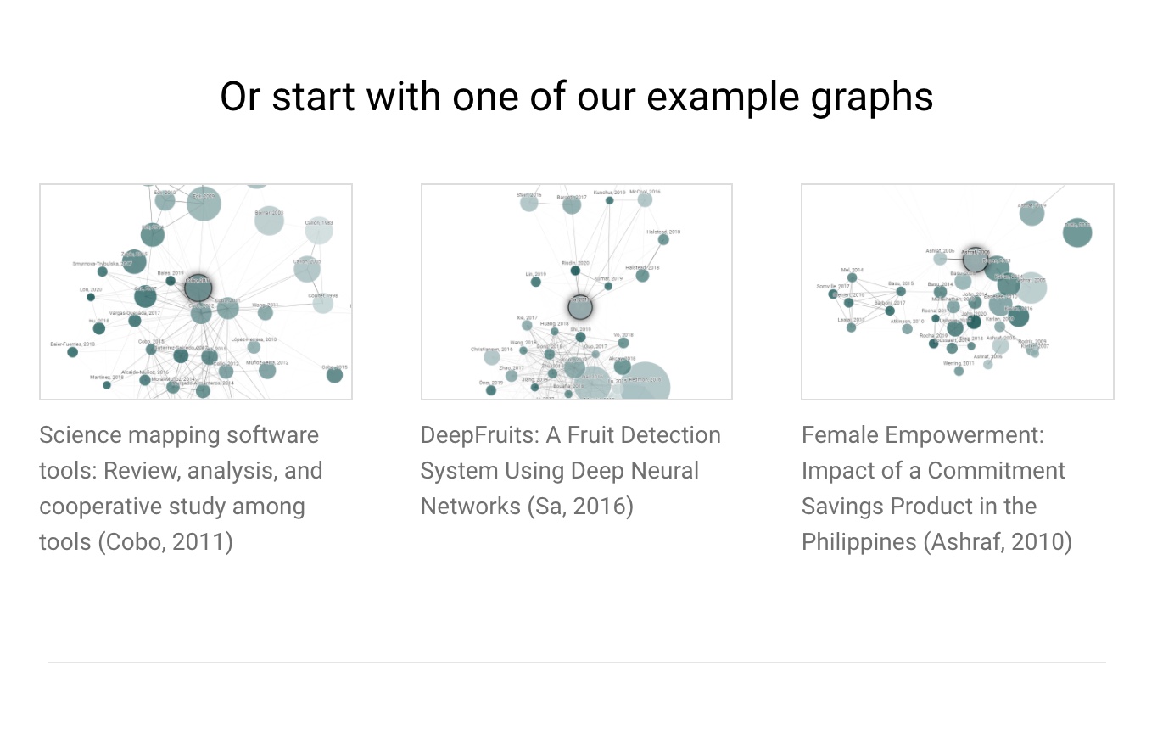The image size is (1174, 750).
Task: Click the example graphs heading text
Action: point(577,97)
